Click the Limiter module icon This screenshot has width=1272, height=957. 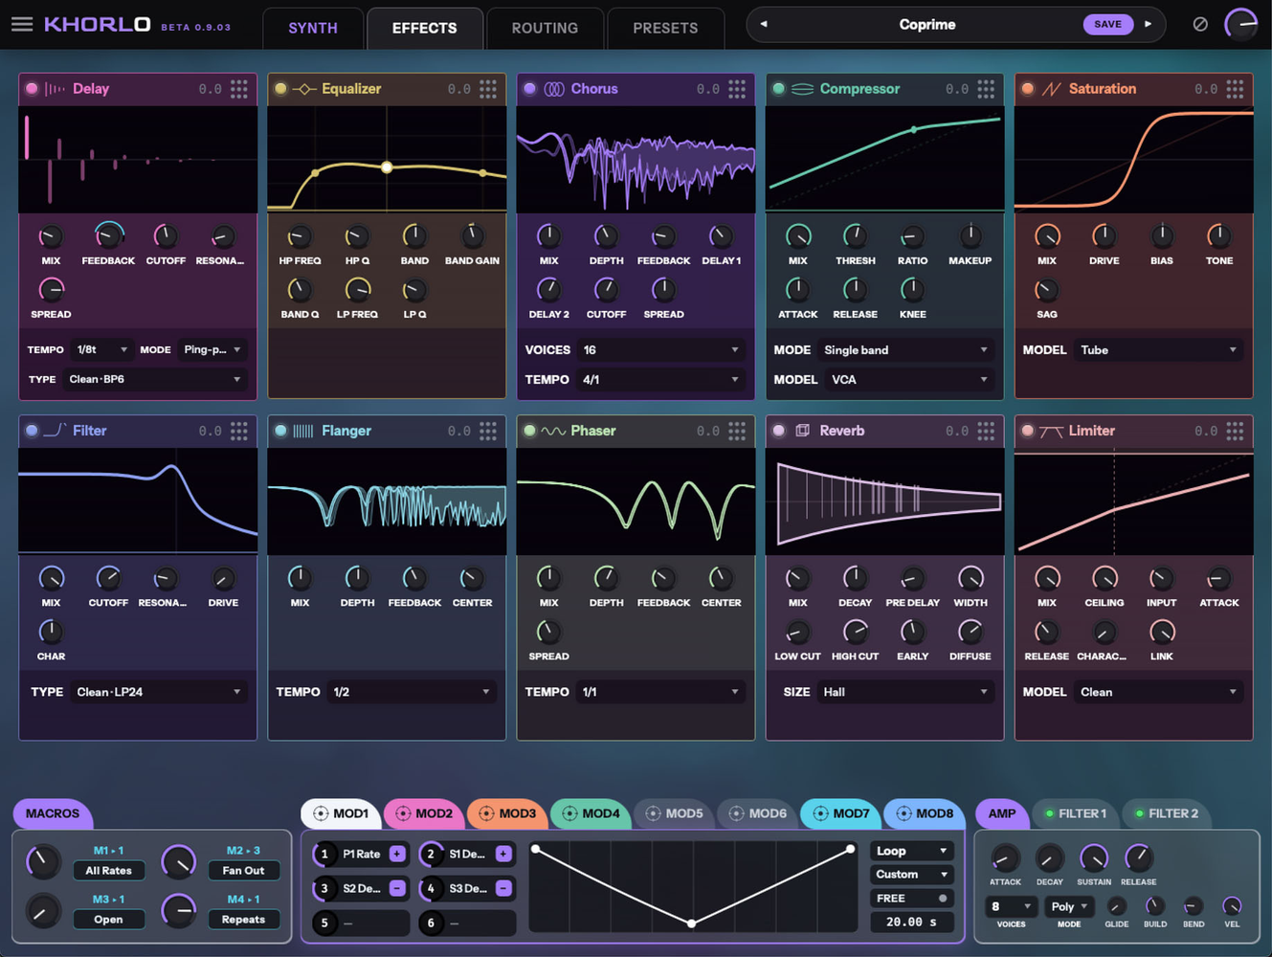(1051, 432)
